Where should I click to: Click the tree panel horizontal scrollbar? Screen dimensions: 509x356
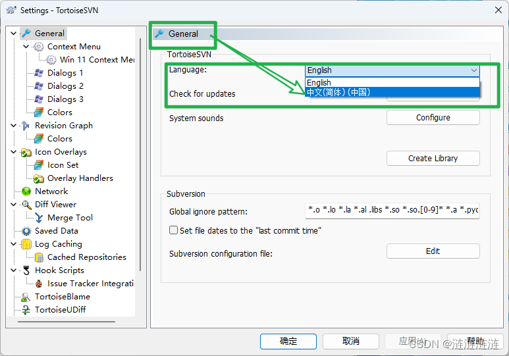pyautogui.click(x=67, y=322)
